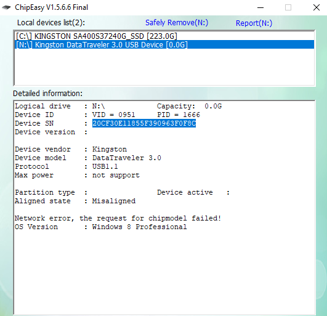
Task: Click the OS Version Windows 8 Professional line
Action: click(x=101, y=227)
